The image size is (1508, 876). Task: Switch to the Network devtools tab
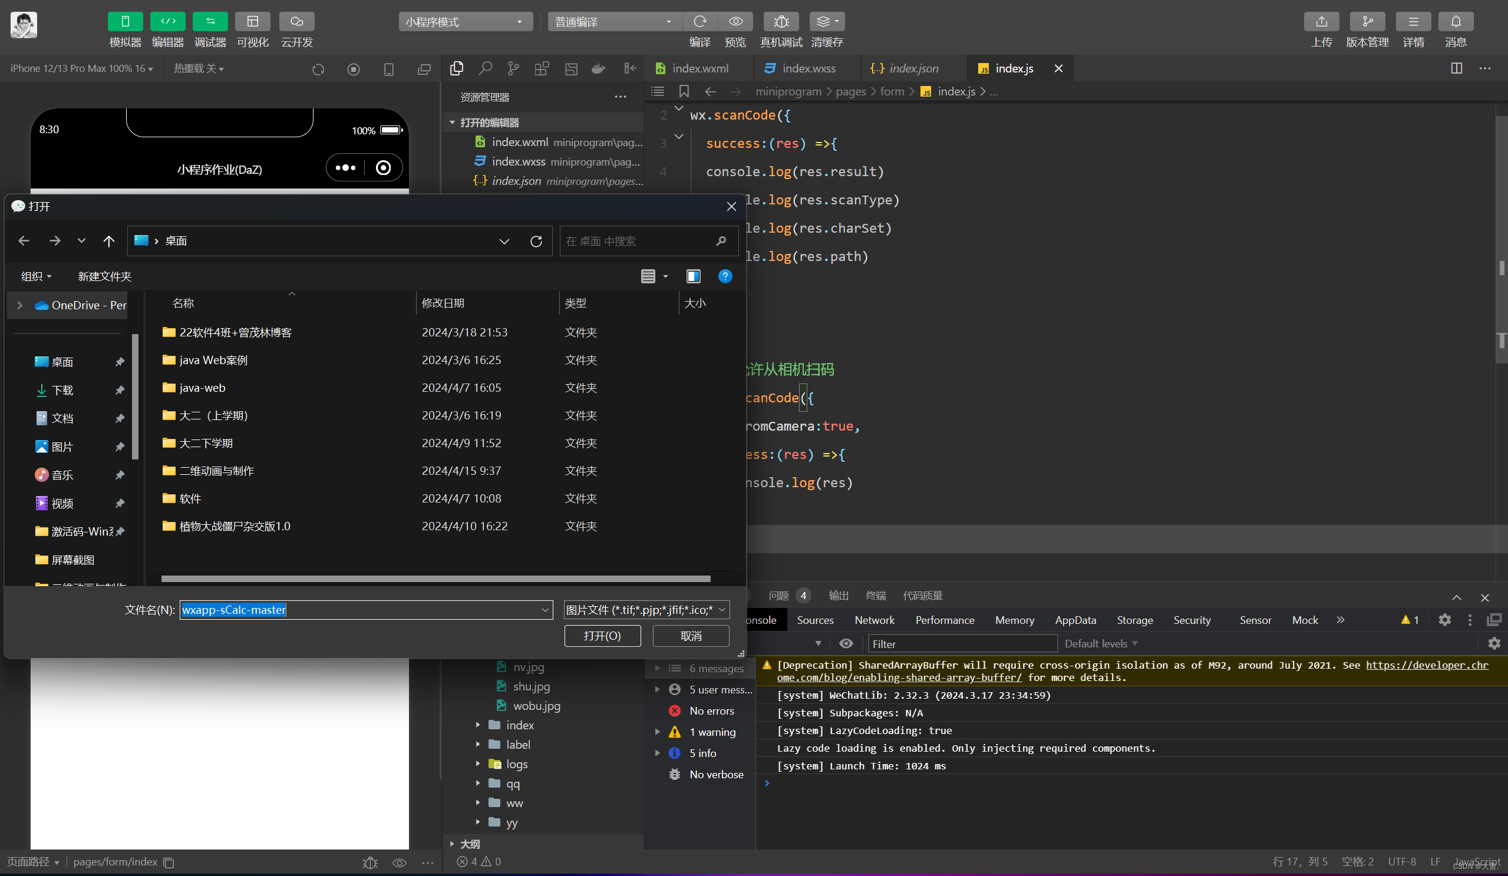point(874,620)
